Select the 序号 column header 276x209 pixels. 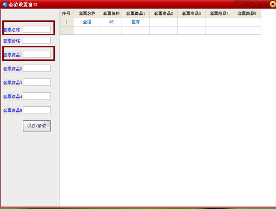pyautogui.click(x=66, y=14)
